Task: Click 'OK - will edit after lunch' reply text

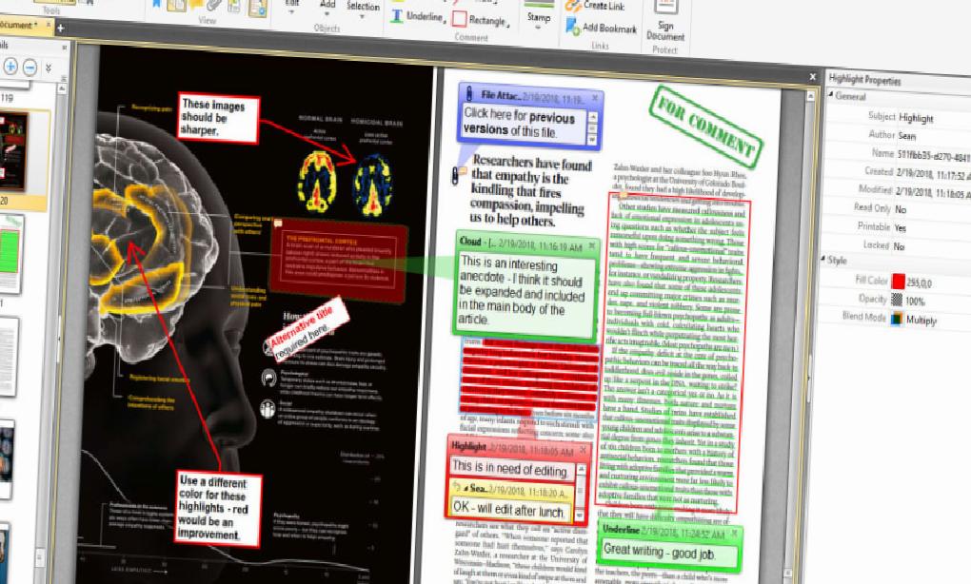Action: coord(508,510)
